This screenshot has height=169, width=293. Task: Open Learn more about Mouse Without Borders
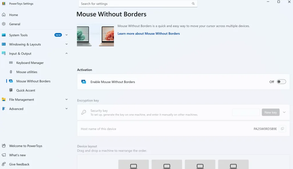pyautogui.click(x=149, y=33)
